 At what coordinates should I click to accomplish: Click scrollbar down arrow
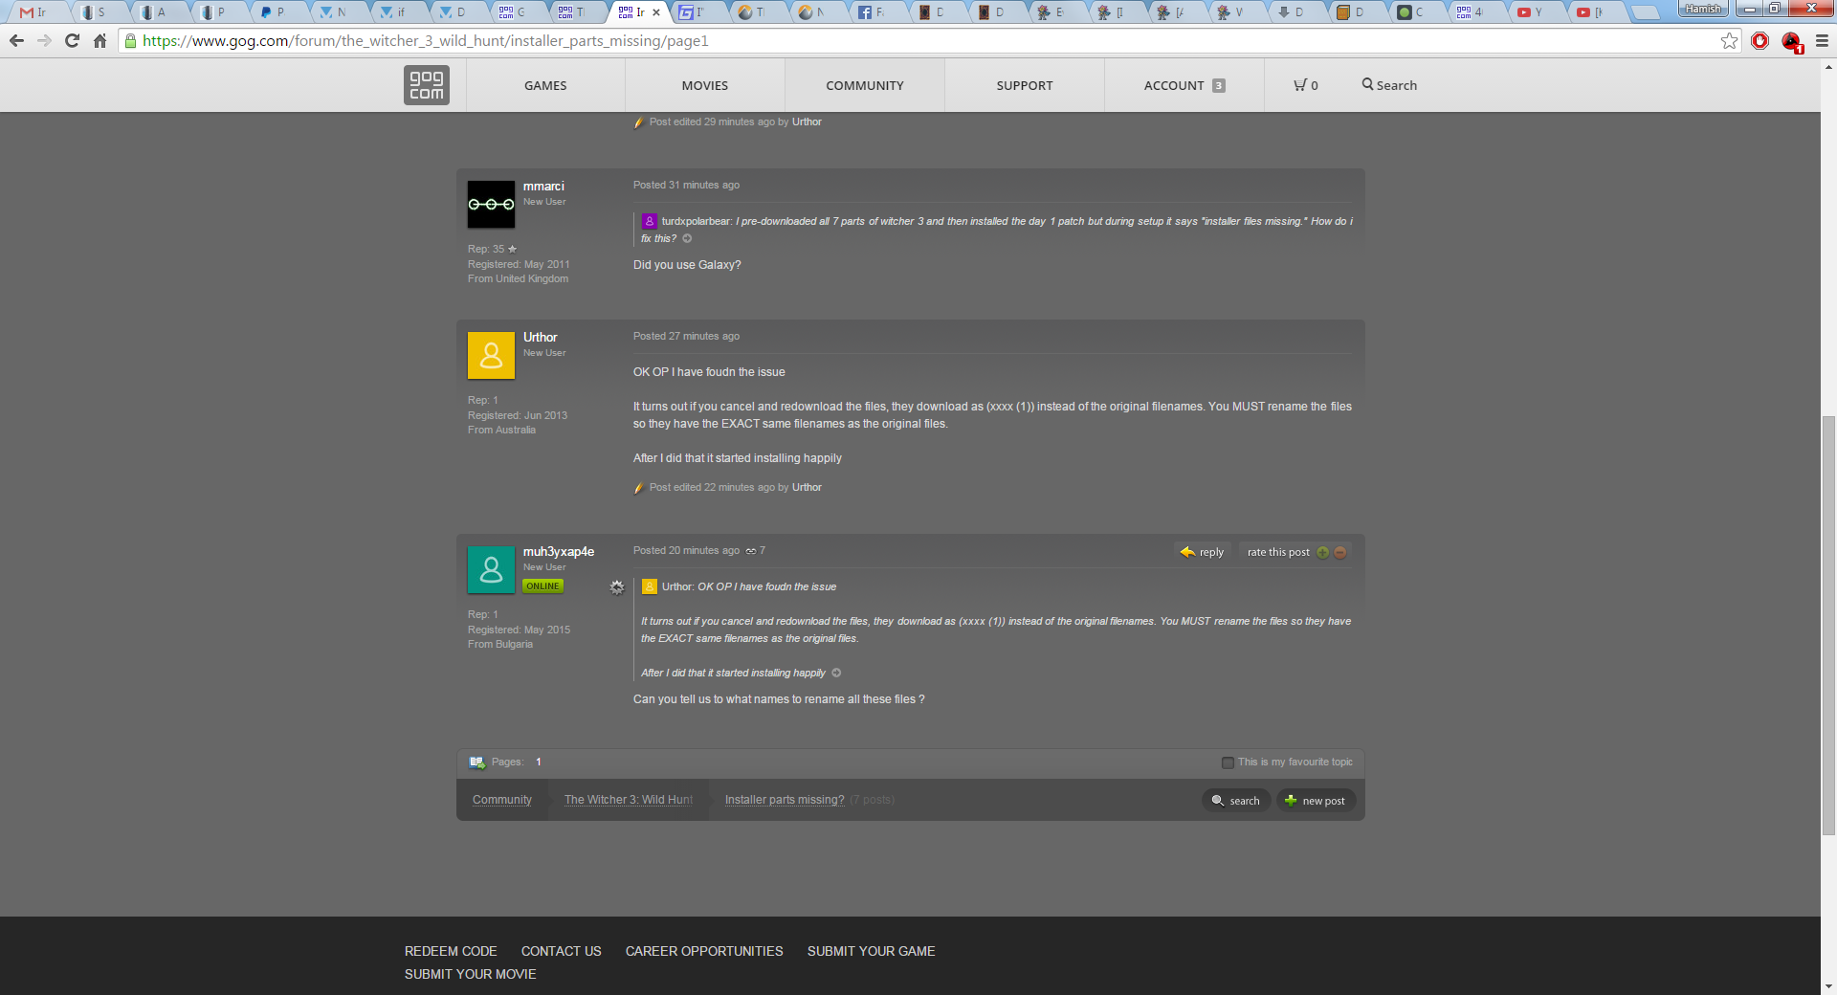pyautogui.click(x=1828, y=985)
